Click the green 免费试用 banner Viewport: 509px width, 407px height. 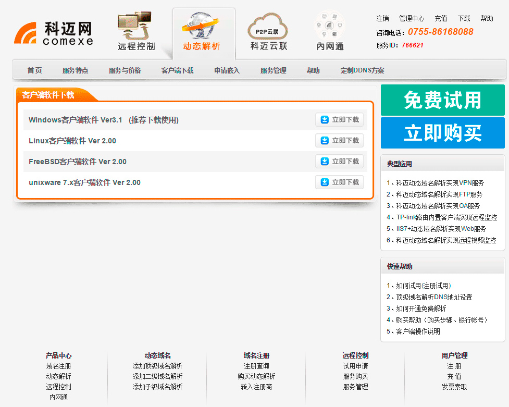443,100
